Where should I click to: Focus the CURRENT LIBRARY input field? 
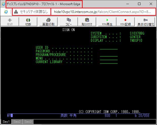109,62
